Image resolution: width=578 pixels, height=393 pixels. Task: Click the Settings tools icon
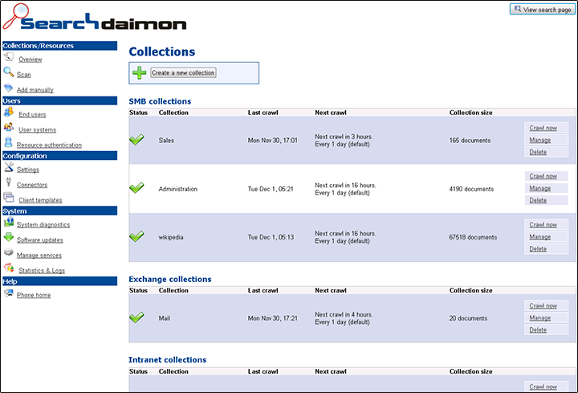[9, 167]
